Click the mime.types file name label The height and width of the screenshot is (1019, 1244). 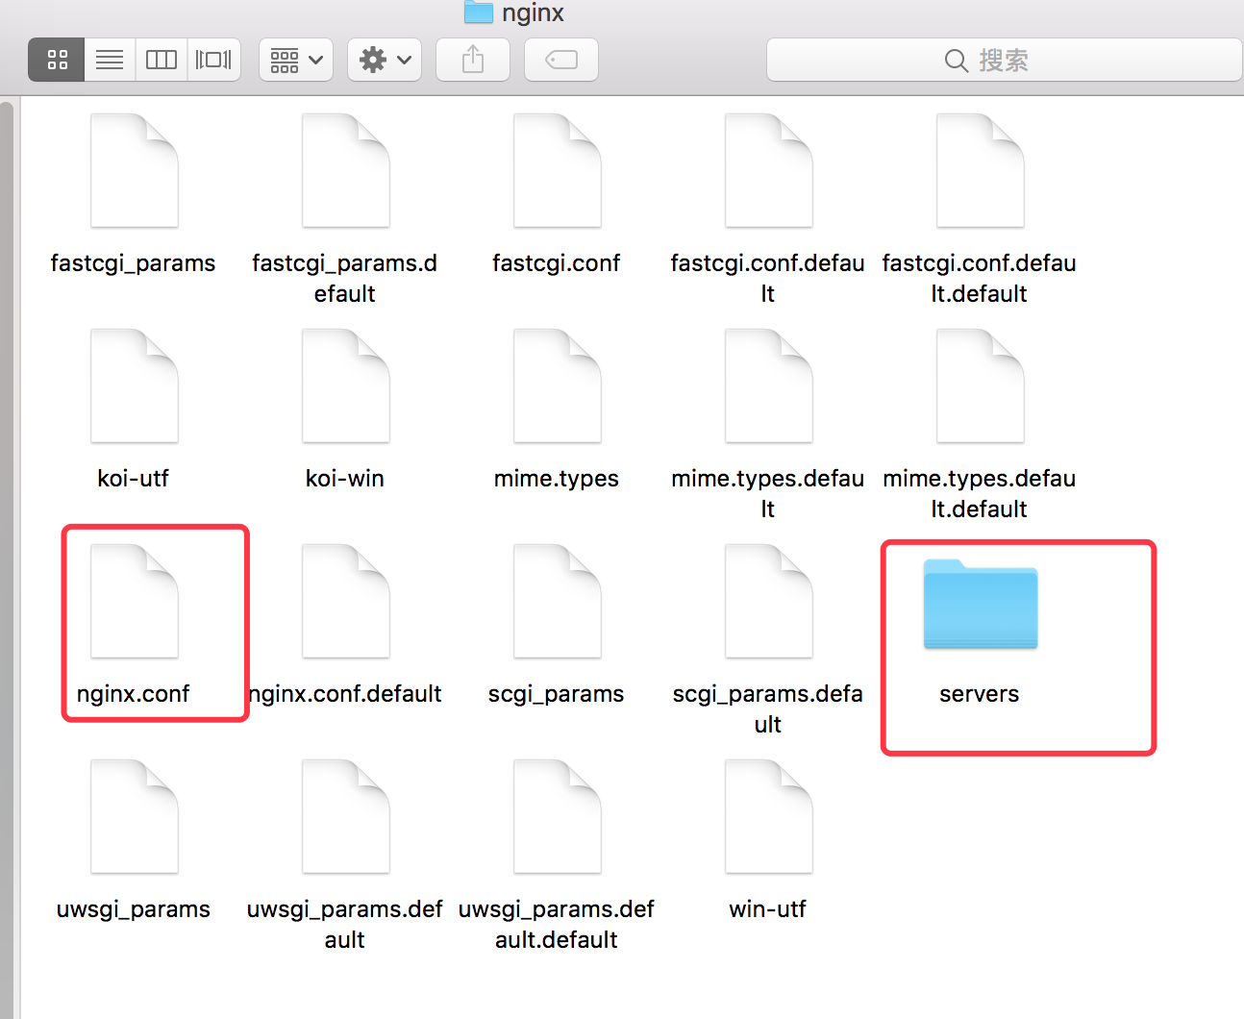[556, 479]
